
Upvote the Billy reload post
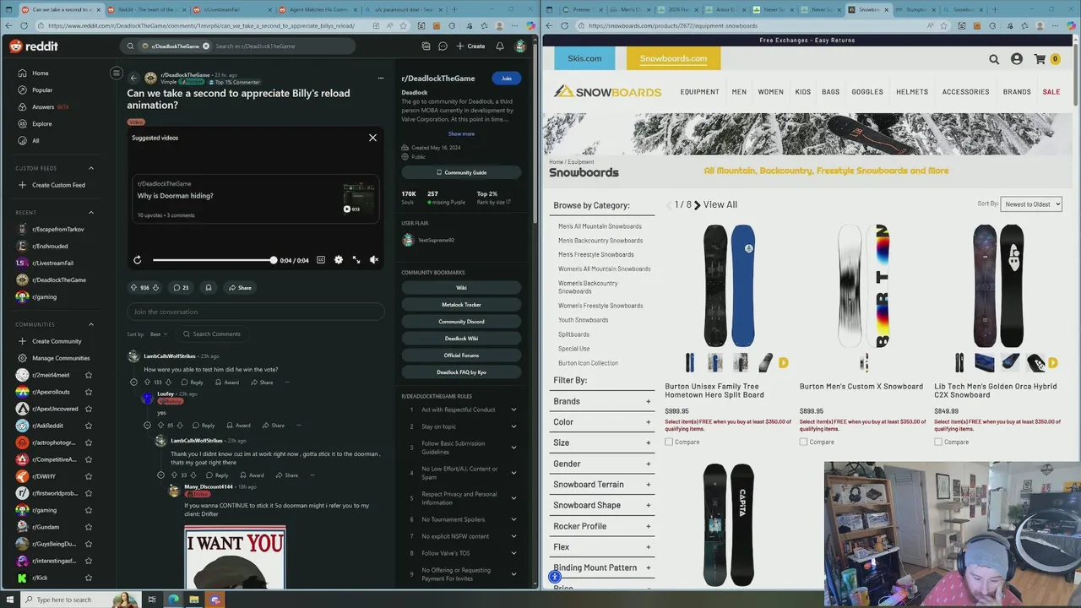[133, 288]
